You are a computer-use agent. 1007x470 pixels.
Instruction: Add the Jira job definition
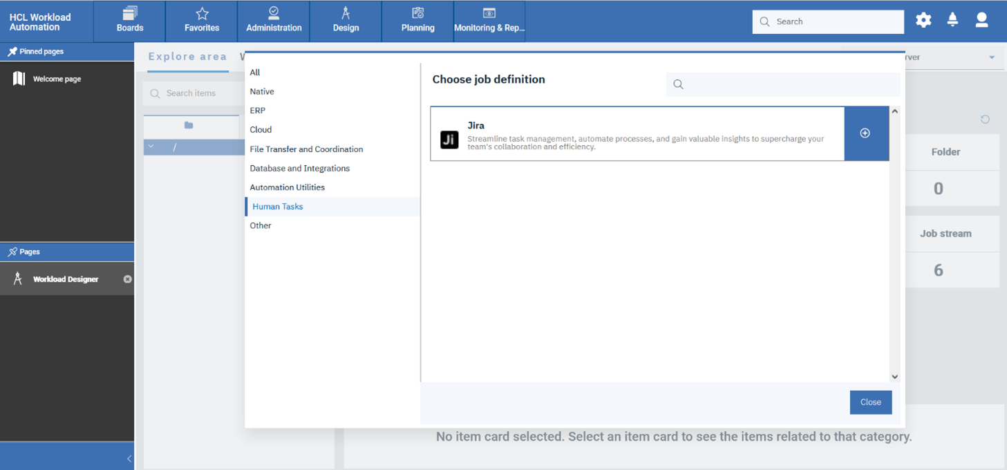tap(865, 133)
